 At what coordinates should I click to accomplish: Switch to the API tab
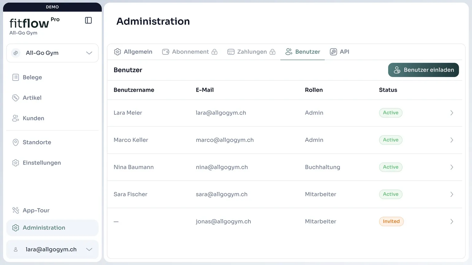pyautogui.click(x=340, y=52)
